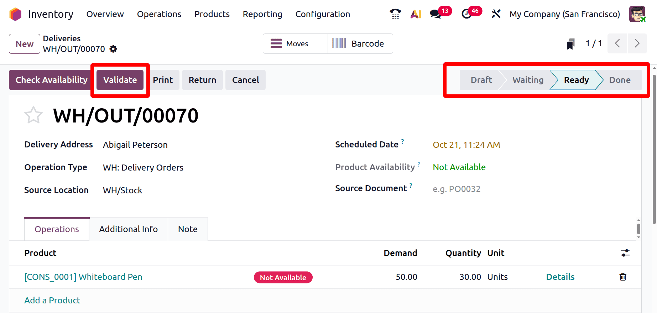Open the company selector My Company (San Francisco)

coord(564,14)
